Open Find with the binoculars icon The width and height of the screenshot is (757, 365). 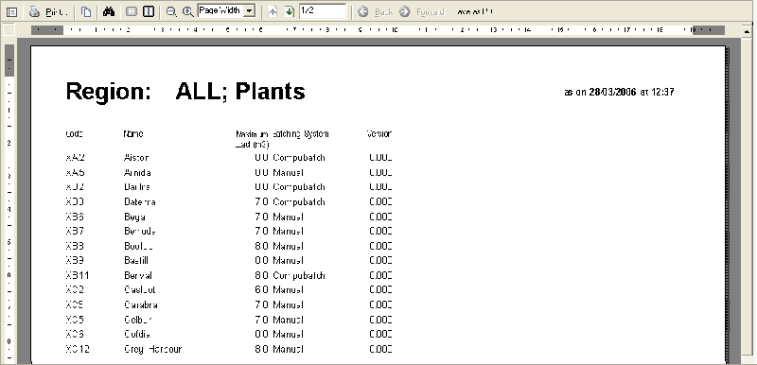pos(109,11)
